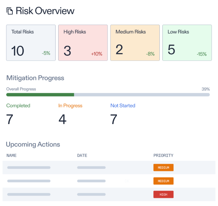This screenshot has width=218, height=206.
Task: Click the overall progress bar
Action: (108, 95)
